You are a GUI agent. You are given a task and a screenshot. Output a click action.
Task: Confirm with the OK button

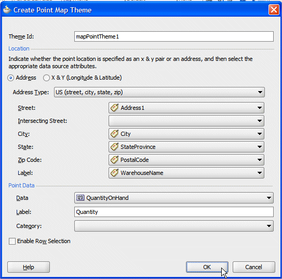207,267
